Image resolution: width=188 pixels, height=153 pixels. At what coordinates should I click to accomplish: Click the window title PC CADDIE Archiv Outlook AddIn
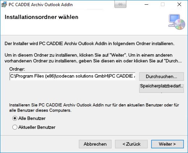[40, 5]
